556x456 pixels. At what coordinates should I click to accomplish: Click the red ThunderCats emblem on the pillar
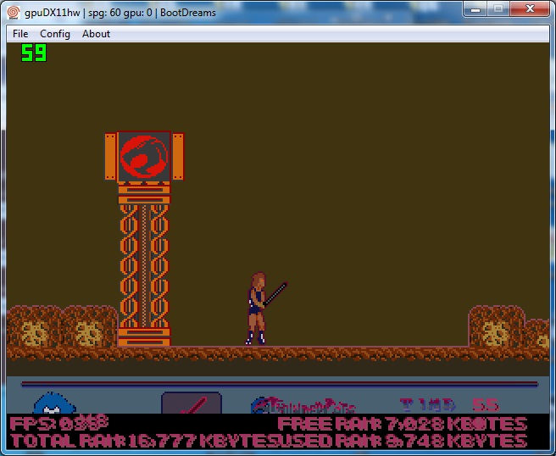[x=144, y=156]
